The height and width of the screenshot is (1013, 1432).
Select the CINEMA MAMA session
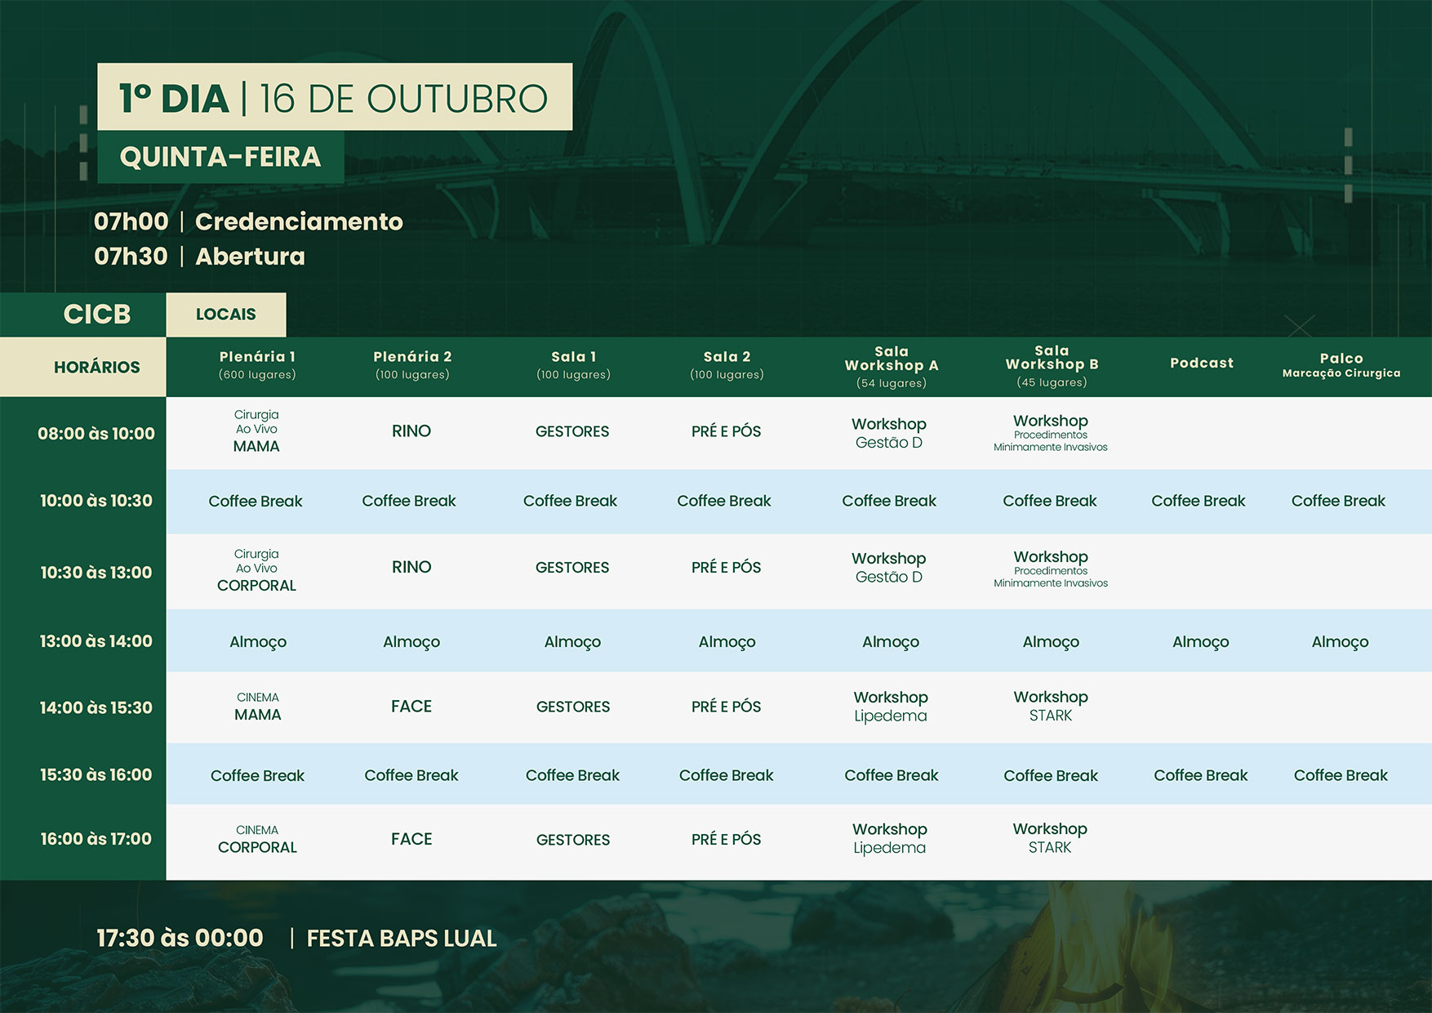click(257, 707)
